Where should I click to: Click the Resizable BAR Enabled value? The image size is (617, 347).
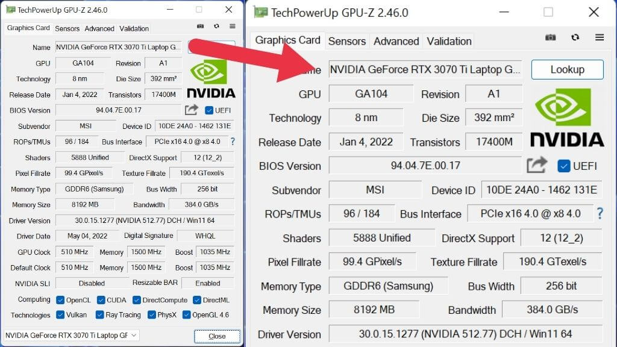207,283
